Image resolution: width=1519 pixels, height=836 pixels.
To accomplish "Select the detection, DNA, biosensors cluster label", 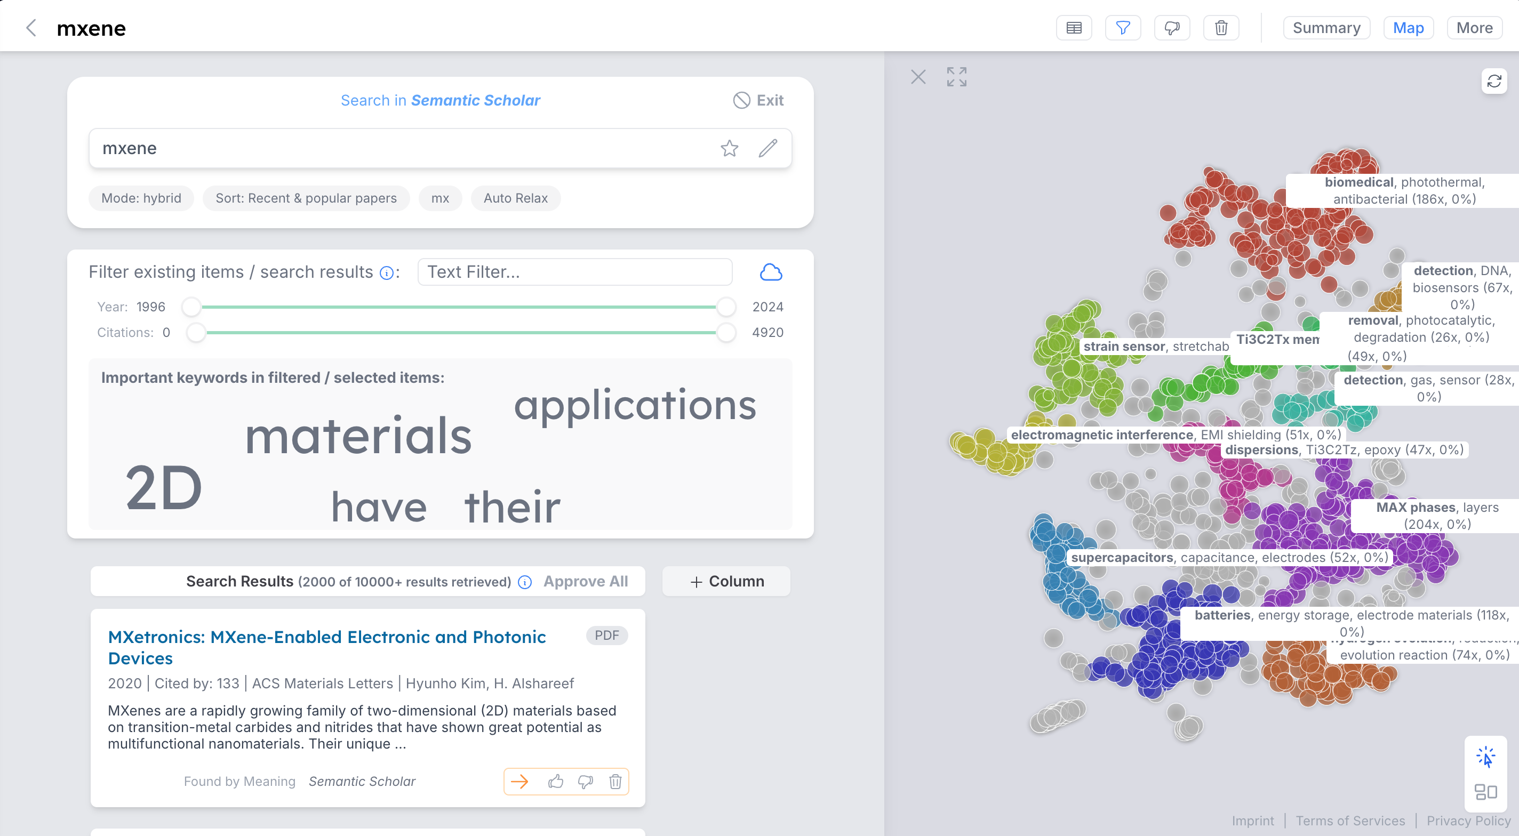I will 1462,287.
